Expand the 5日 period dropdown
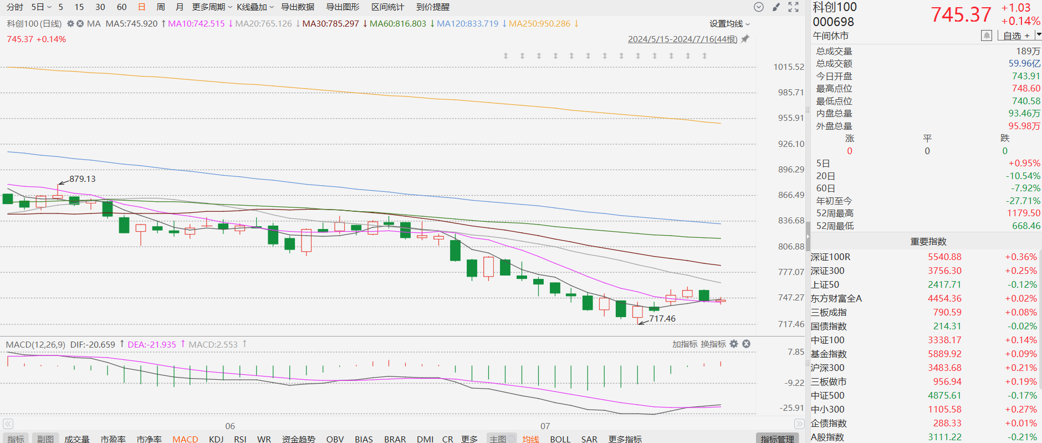1042x443 pixels. pyautogui.click(x=42, y=7)
